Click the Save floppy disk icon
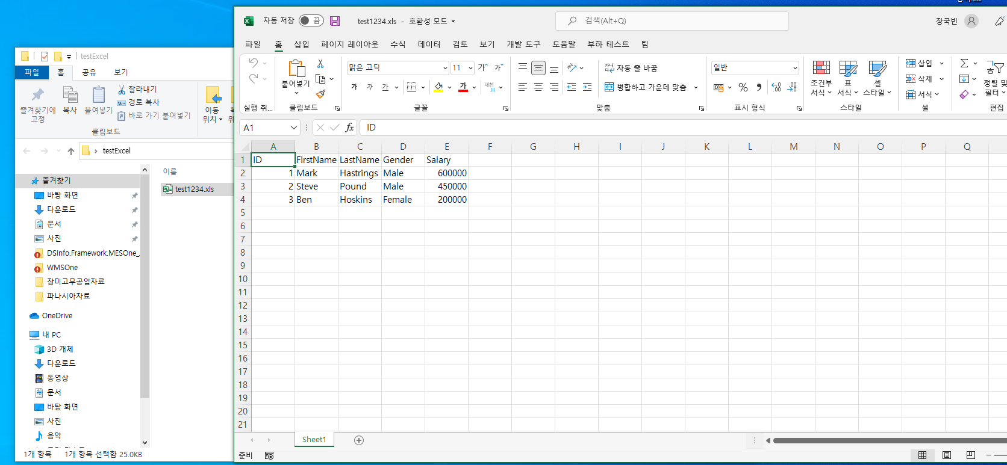Image resolution: width=1007 pixels, height=465 pixels. pyautogui.click(x=335, y=20)
